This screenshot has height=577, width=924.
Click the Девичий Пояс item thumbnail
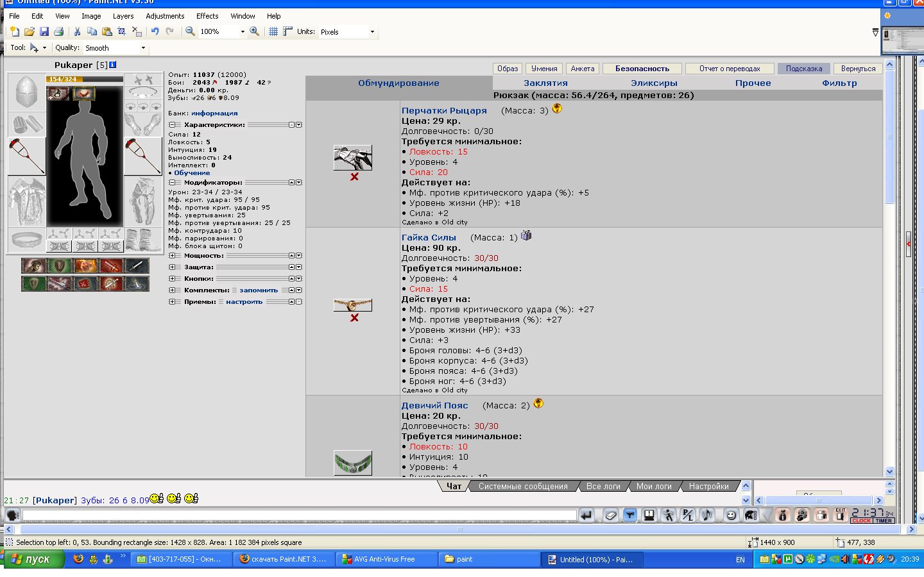353,462
